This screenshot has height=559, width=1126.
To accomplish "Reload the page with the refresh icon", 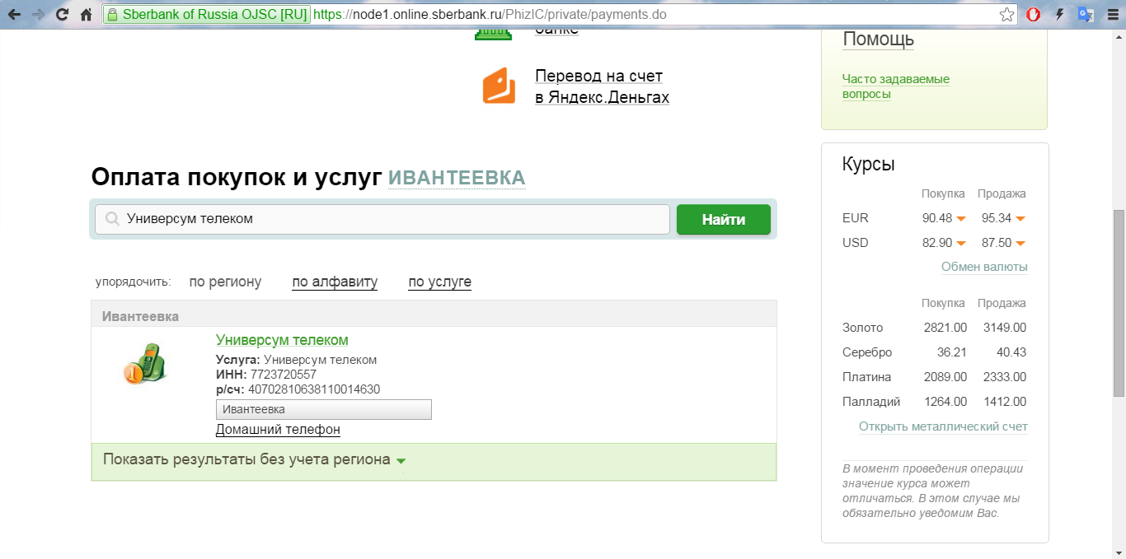I will (x=62, y=15).
